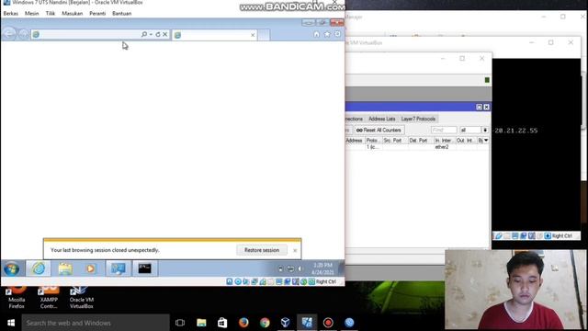Click Internet Explorer forward arrow button

[x=23, y=34]
